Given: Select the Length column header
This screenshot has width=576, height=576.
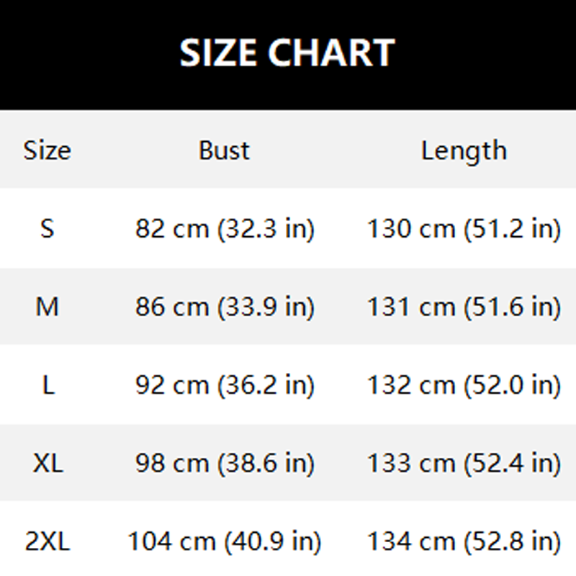Looking at the screenshot, I should click(x=464, y=150).
